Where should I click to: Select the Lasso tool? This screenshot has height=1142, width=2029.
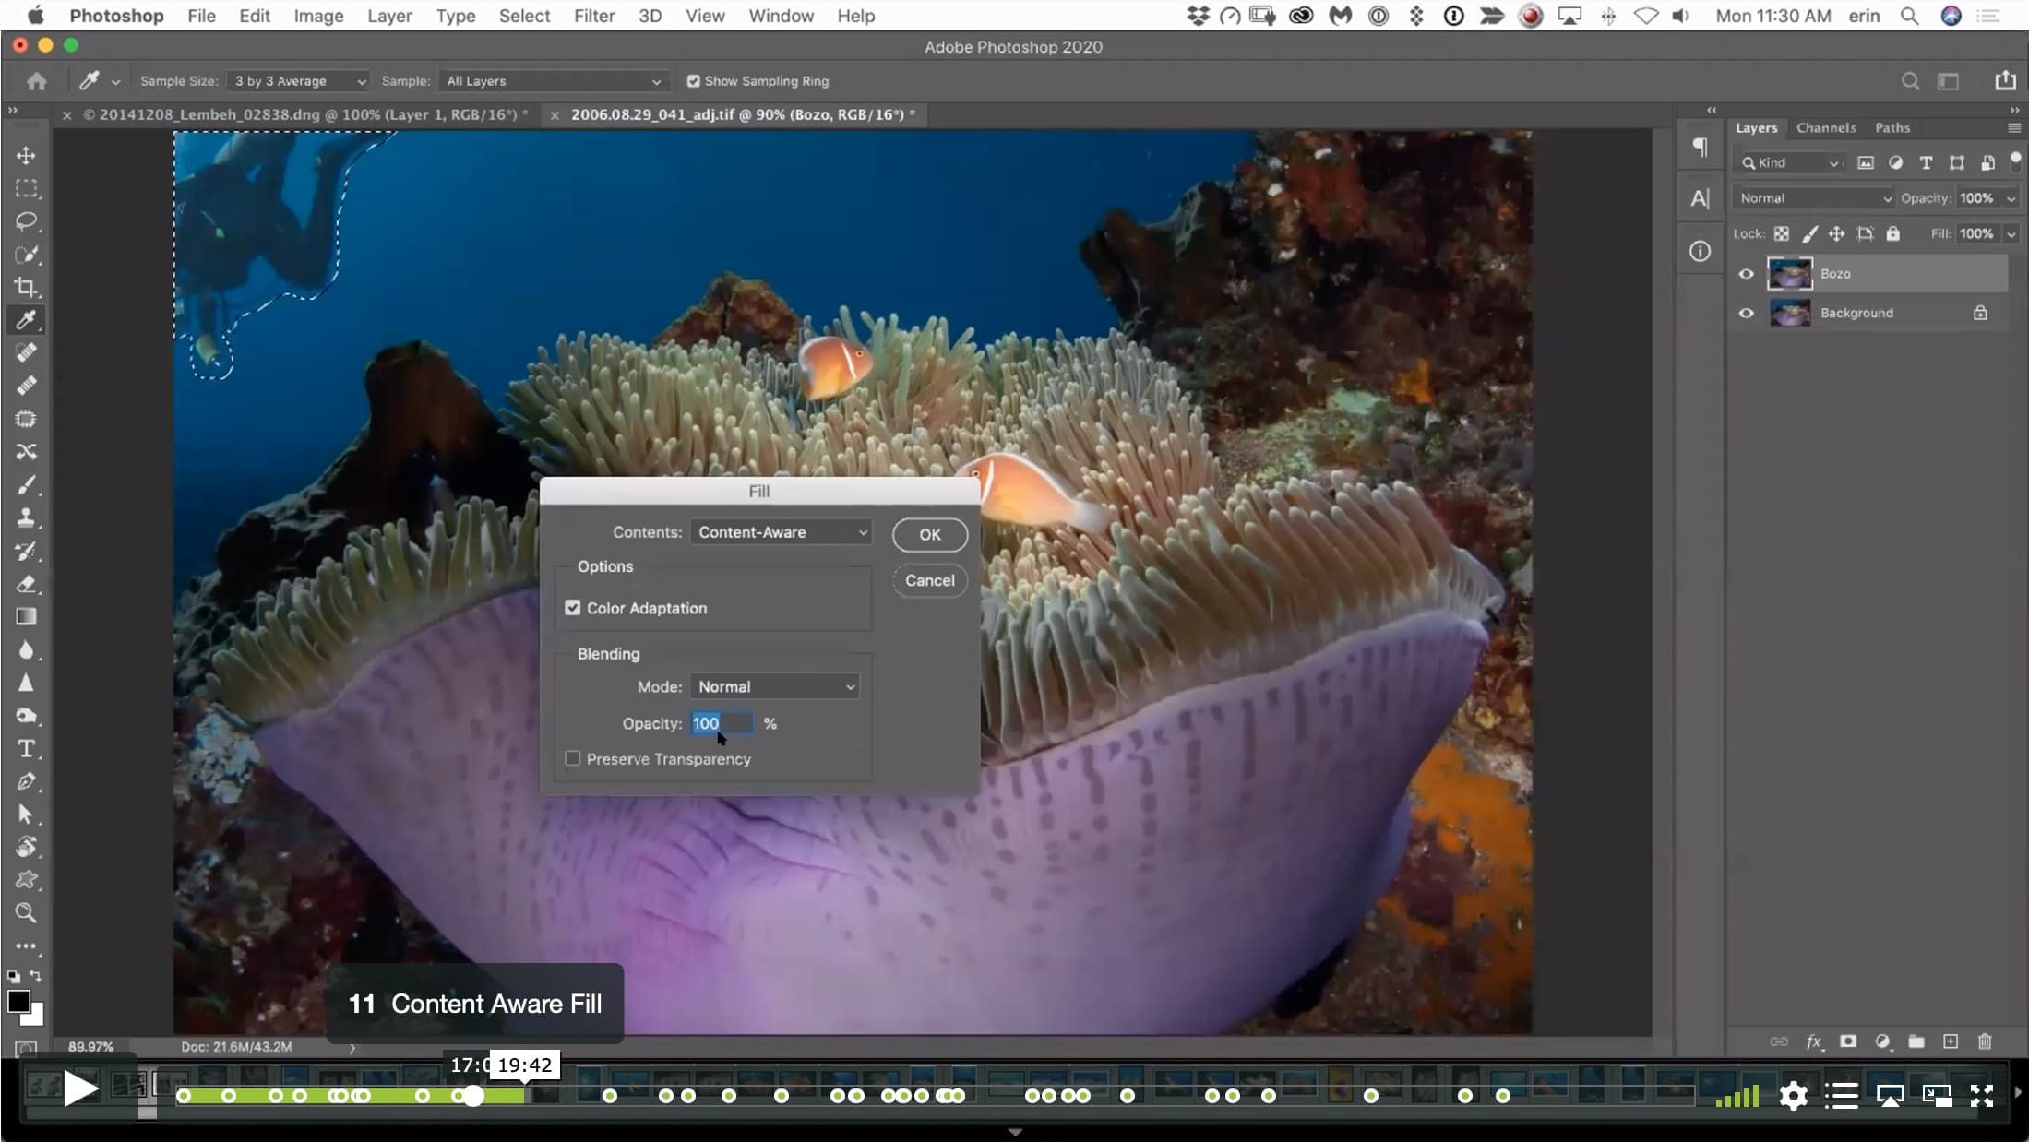pos(26,221)
